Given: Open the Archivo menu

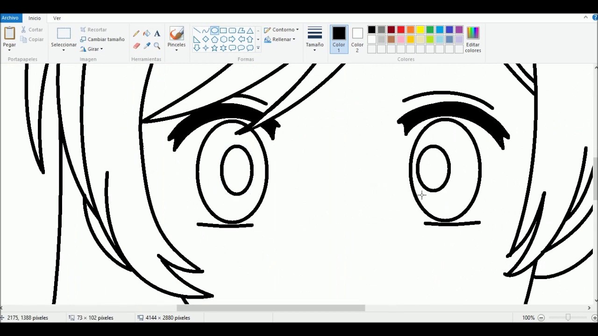Looking at the screenshot, I should [x=10, y=18].
